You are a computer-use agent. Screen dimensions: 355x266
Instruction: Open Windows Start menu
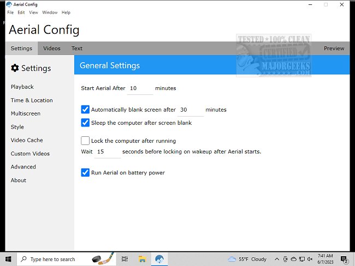[x=8, y=259]
